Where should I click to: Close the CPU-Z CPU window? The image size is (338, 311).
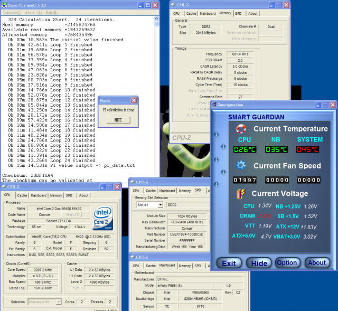click(x=117, y=186)
